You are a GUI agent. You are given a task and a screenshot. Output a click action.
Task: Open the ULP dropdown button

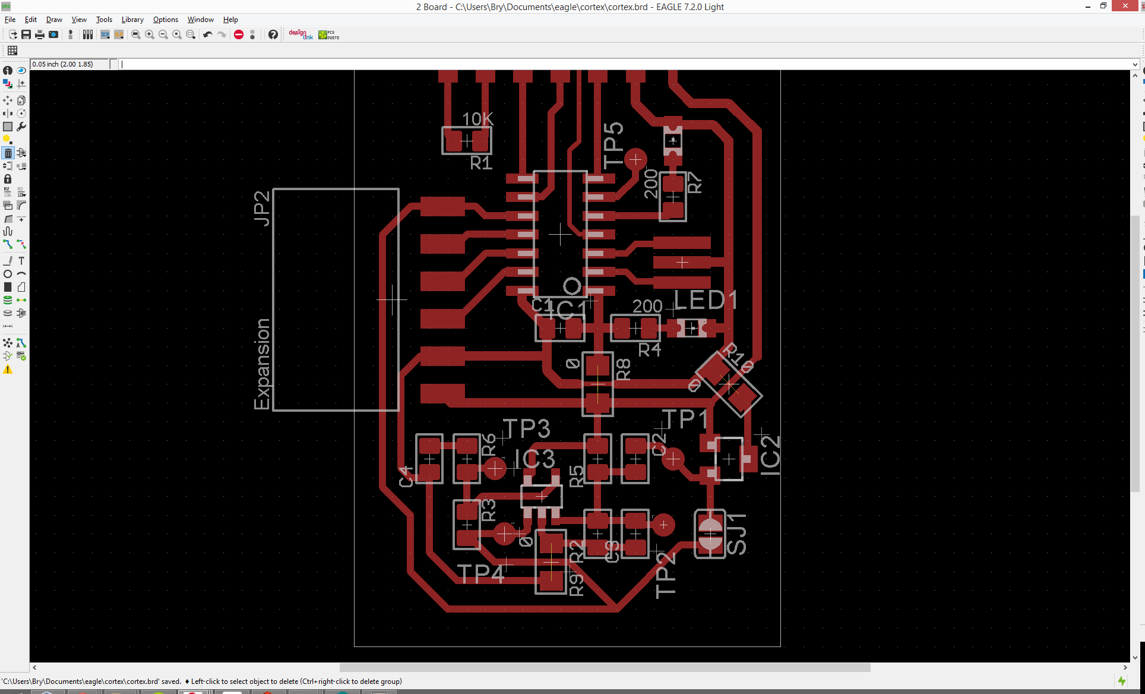(119, 34)
